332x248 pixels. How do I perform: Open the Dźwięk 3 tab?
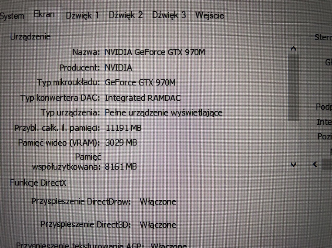coord(169,15)
